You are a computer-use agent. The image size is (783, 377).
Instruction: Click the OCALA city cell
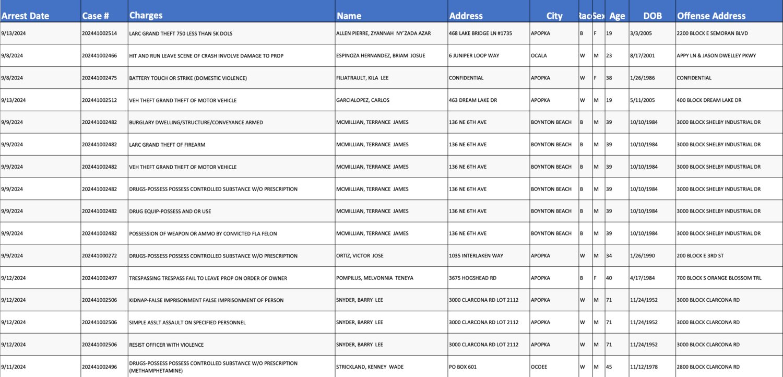[554, 55]
